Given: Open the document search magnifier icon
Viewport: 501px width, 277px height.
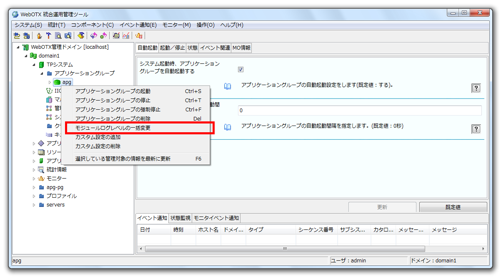Looking at the screenshot, I should 57,35.
